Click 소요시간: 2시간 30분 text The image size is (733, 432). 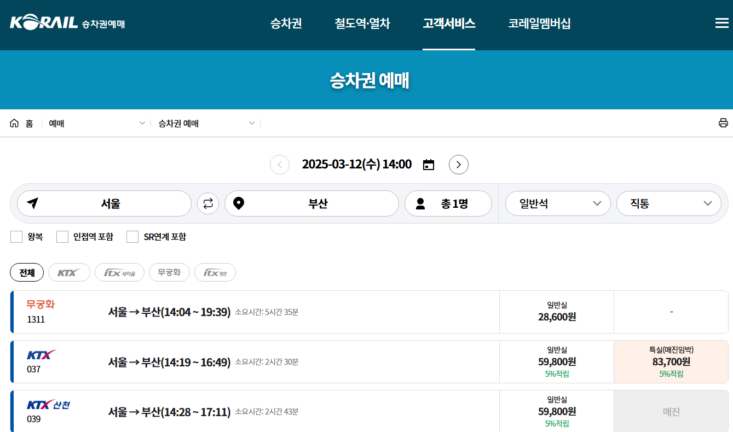pyautogui.click(x=267, y=362)
